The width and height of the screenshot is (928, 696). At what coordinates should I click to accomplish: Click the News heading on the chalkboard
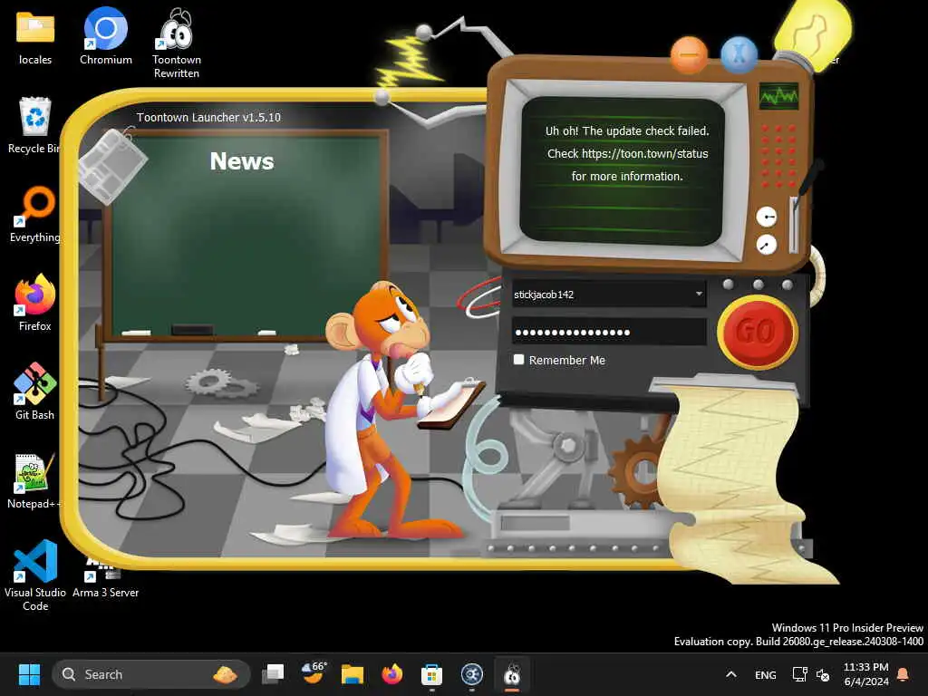(241, 161)
